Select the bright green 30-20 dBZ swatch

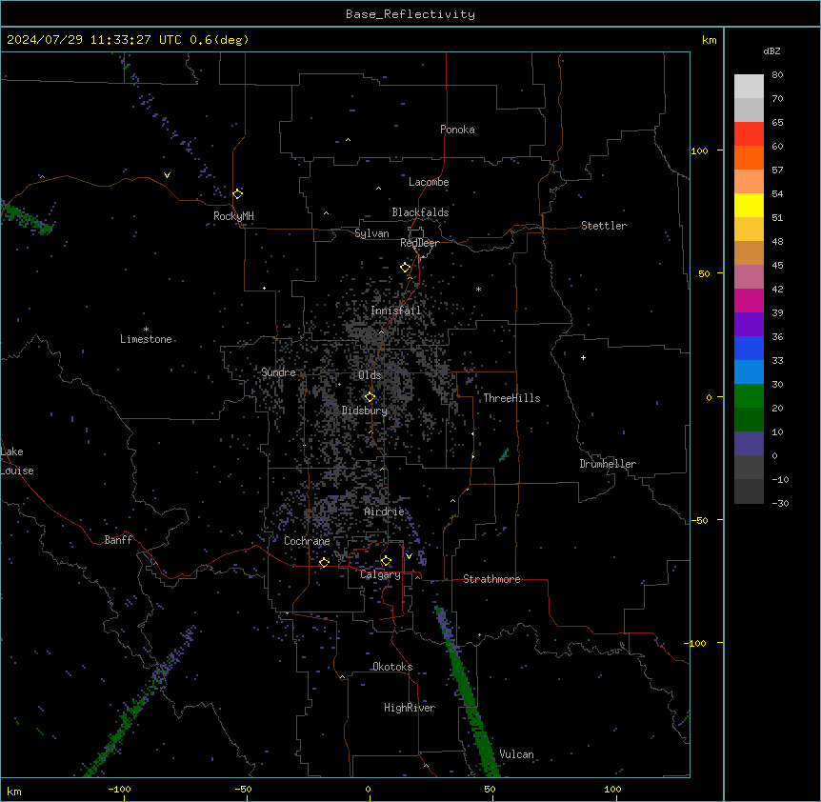[749, 396]
